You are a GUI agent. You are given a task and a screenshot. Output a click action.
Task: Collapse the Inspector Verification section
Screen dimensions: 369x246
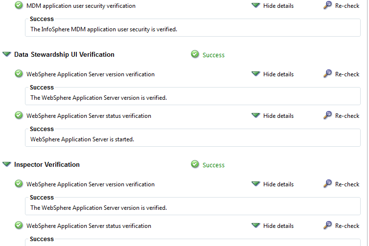(x=7, y=164)
